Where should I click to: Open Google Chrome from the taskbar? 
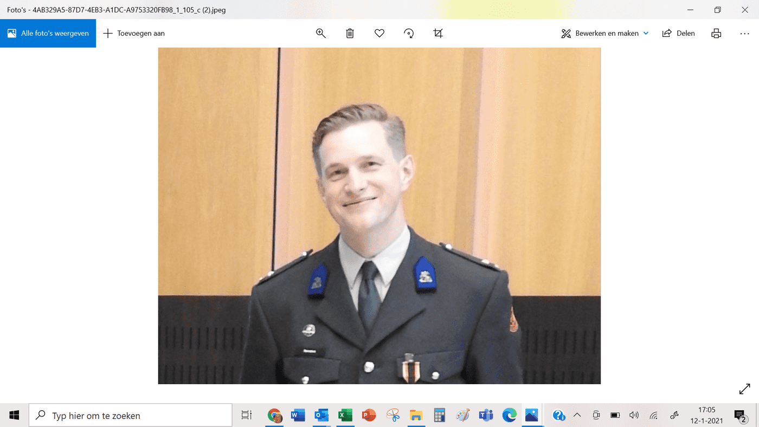pos(275,416)
